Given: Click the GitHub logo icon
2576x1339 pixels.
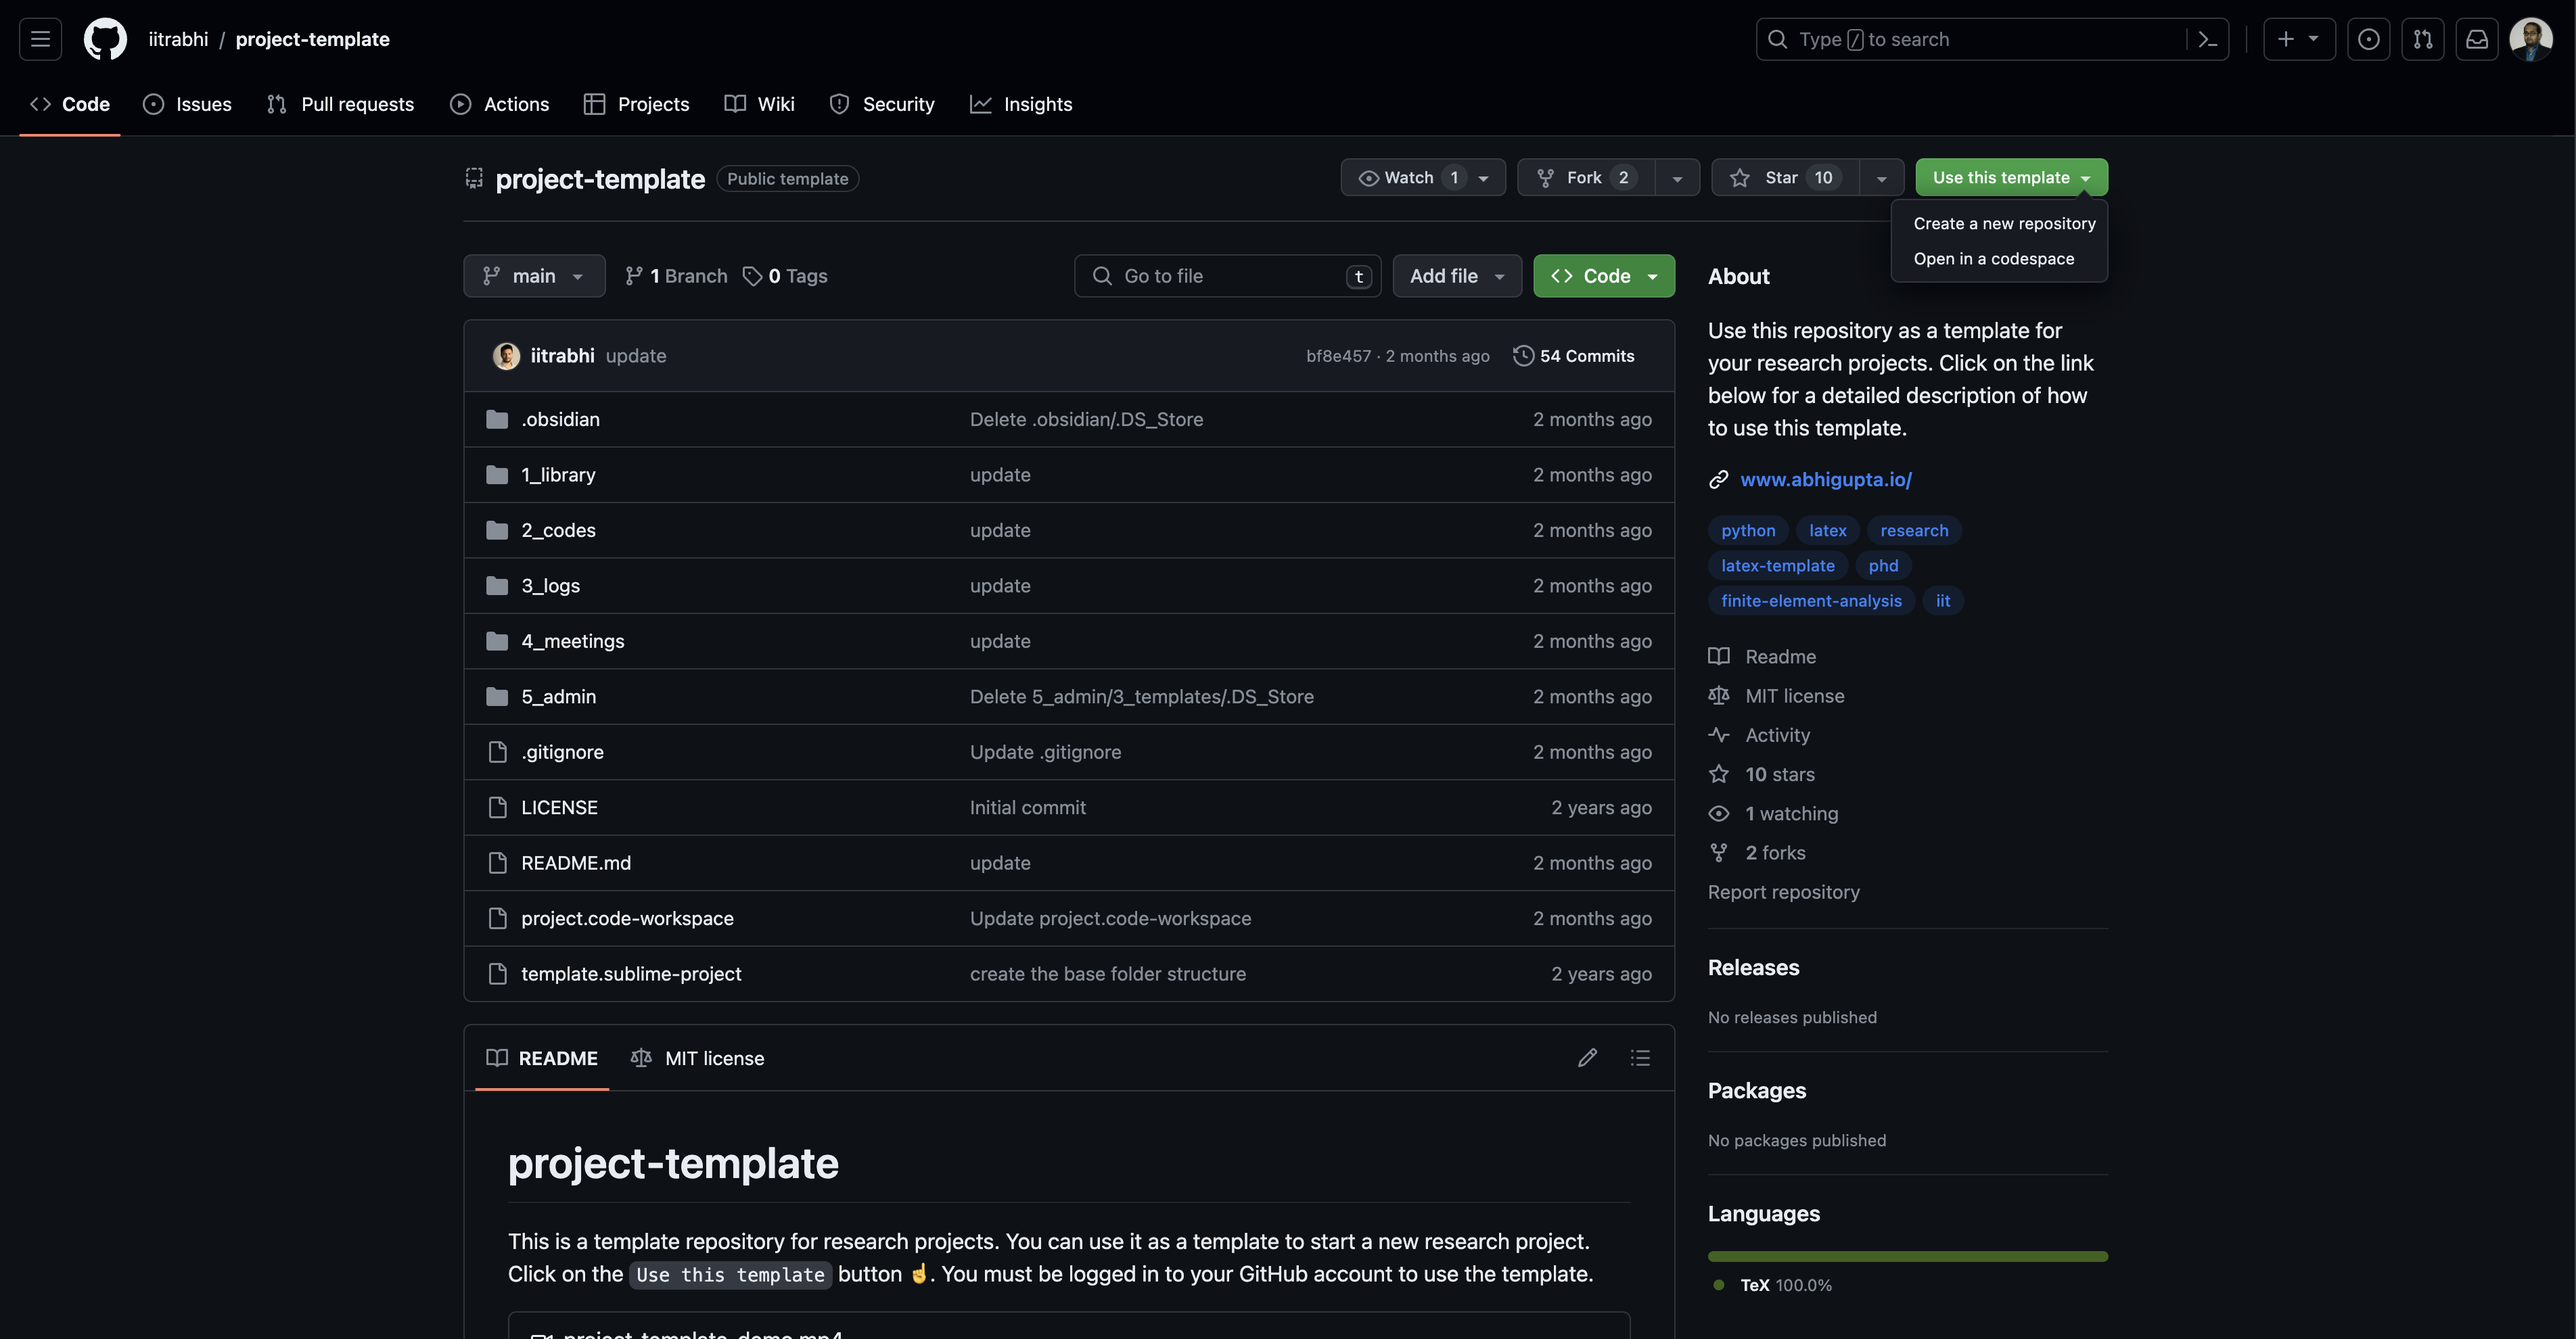Looking at the screenshot, I should click(x=105, y=39).
